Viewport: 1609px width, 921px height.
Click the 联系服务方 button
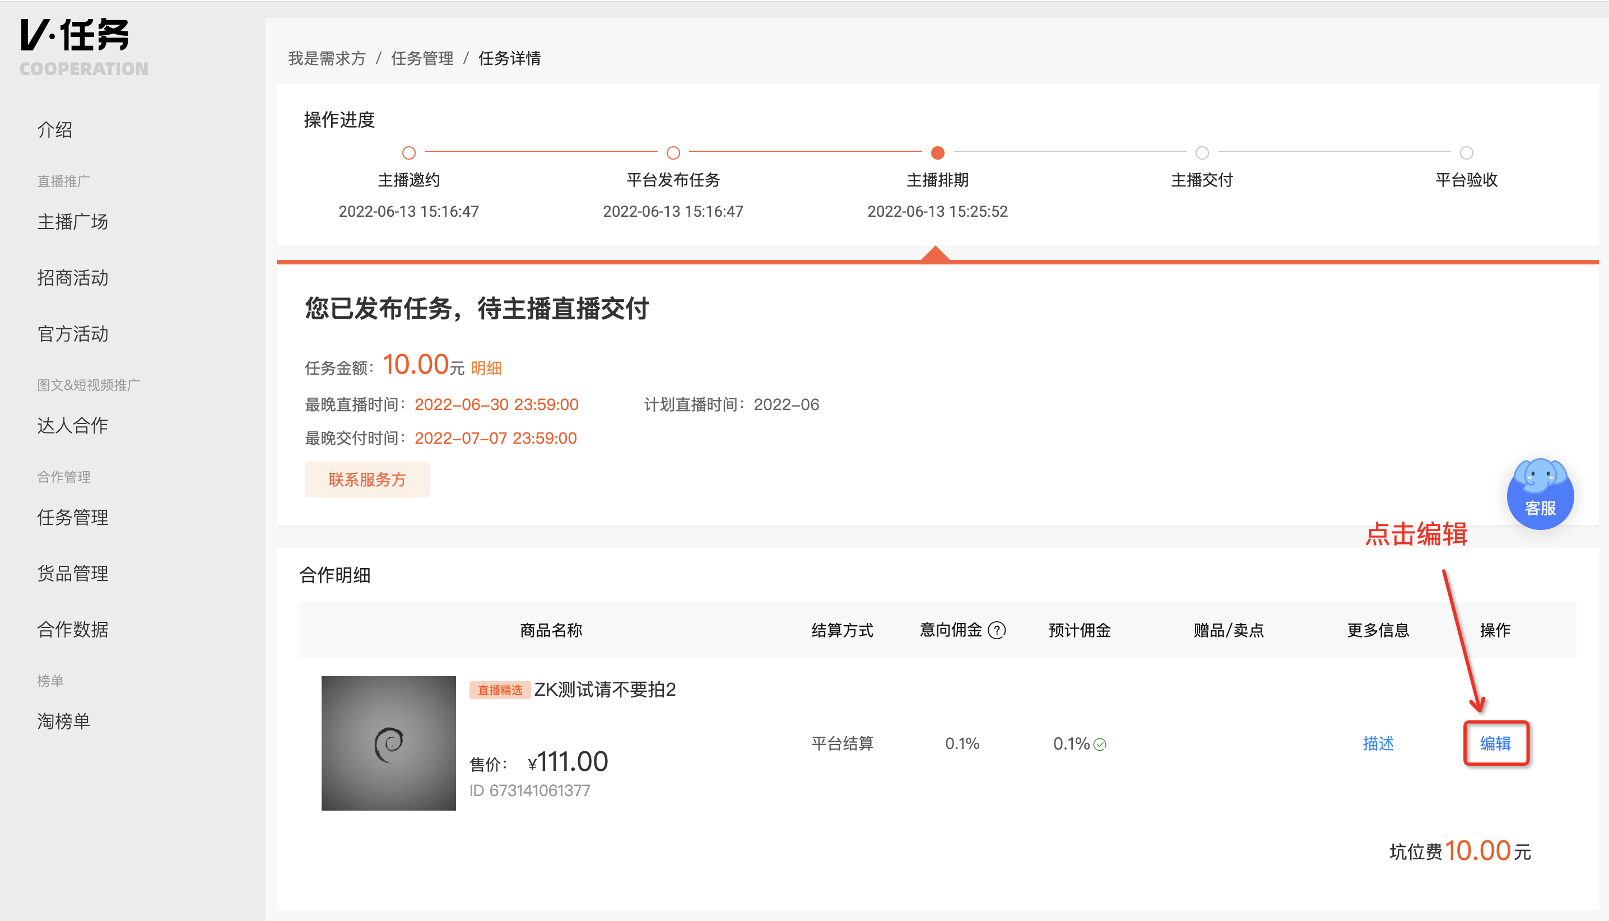point(367,480)
